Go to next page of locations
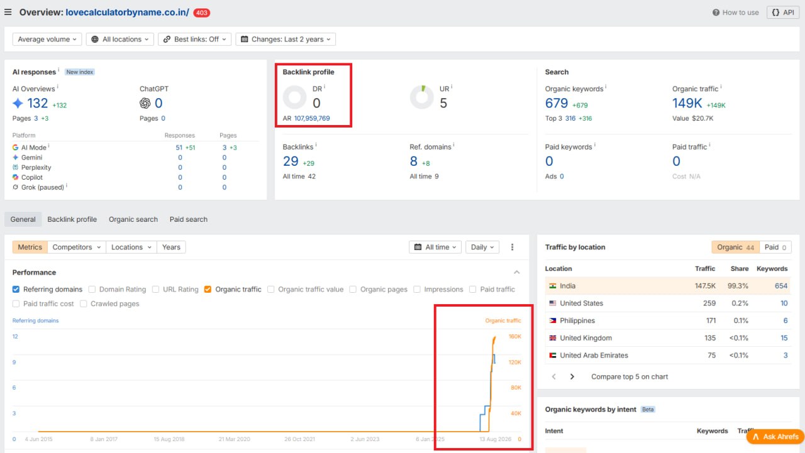Image resolution: width=805 pixels, height=453 pixels. (x=572, y=377)
